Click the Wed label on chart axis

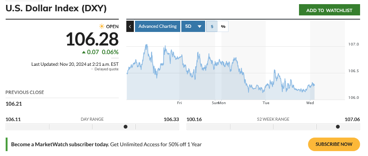310,103
